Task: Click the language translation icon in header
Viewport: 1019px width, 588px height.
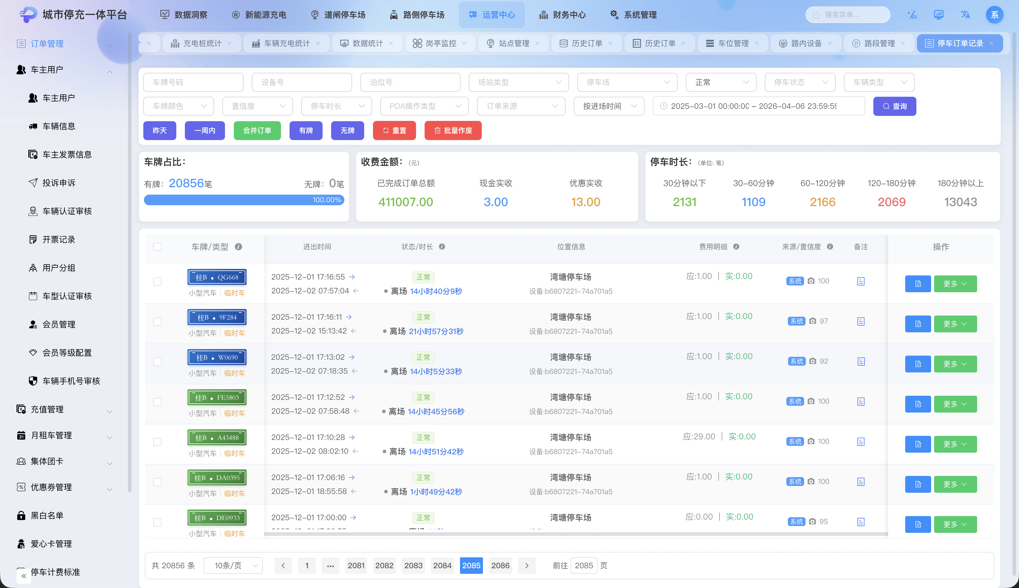Action: 965,15
